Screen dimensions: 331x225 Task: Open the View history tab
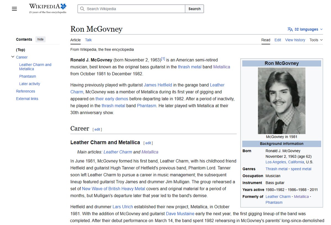(x=295, y=40)
